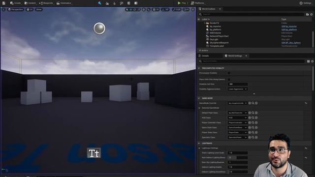Viewport: 315px width, 177px height.
Task: Open the HUD Class dropdown
Action: [x=237, y=118]
